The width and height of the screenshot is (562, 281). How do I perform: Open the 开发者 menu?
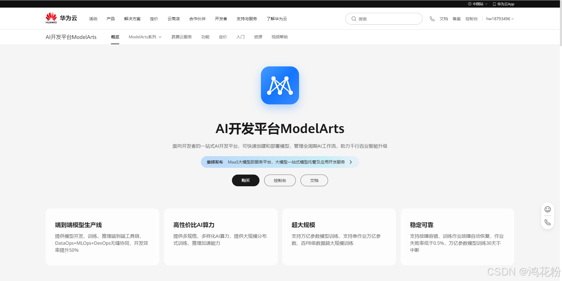click(221, 19)
